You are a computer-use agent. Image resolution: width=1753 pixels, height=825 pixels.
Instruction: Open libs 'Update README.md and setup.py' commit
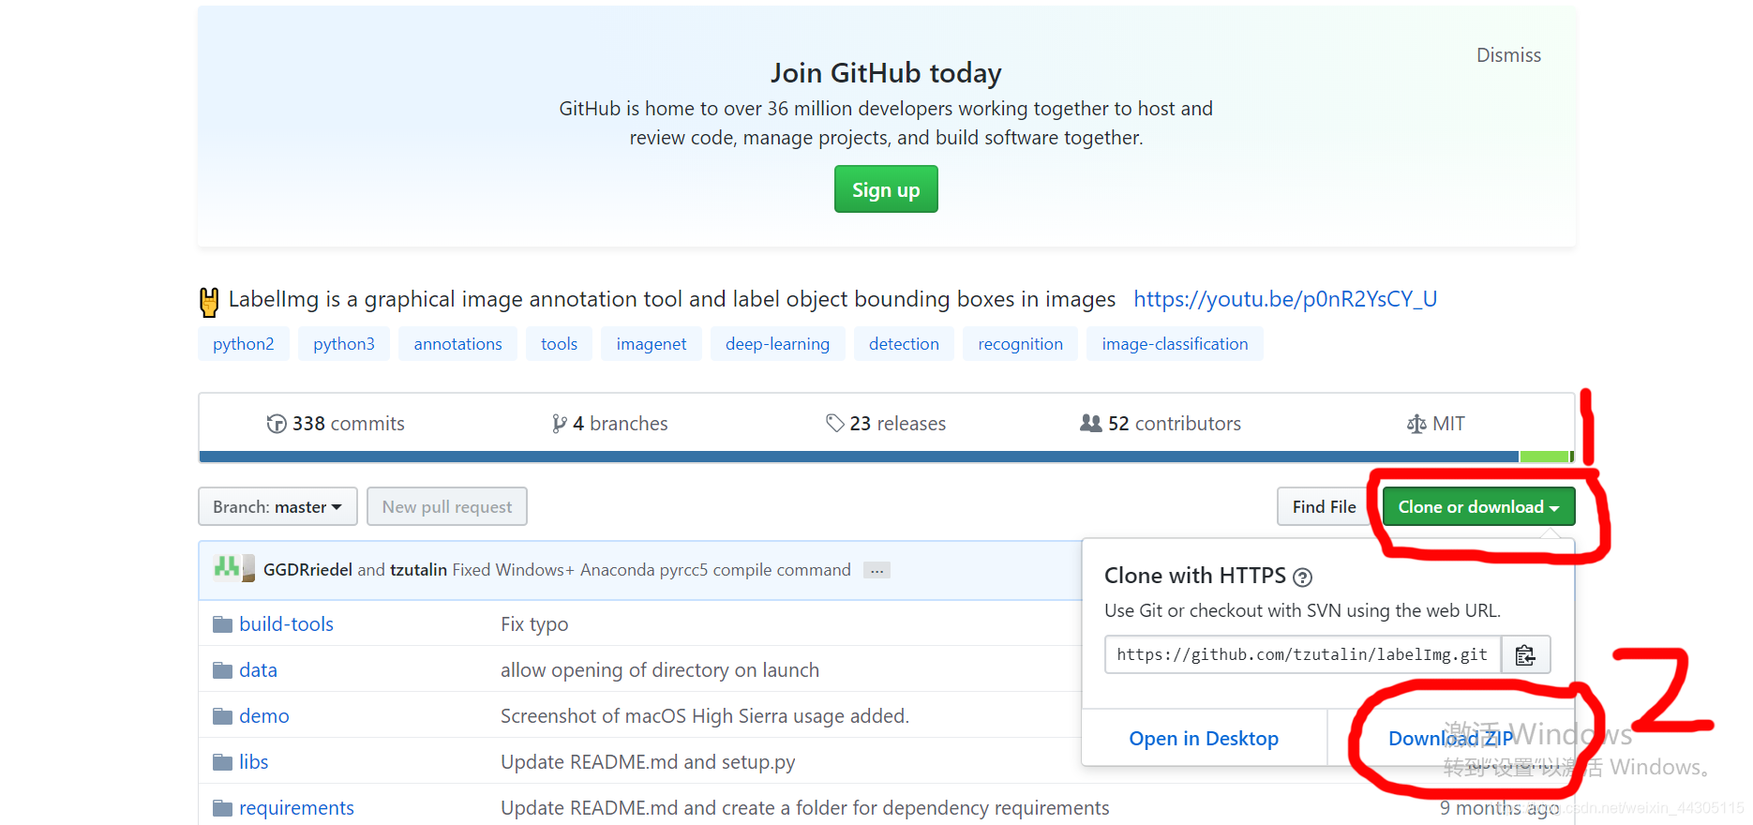pyautogui.click(x=648, y=762)
